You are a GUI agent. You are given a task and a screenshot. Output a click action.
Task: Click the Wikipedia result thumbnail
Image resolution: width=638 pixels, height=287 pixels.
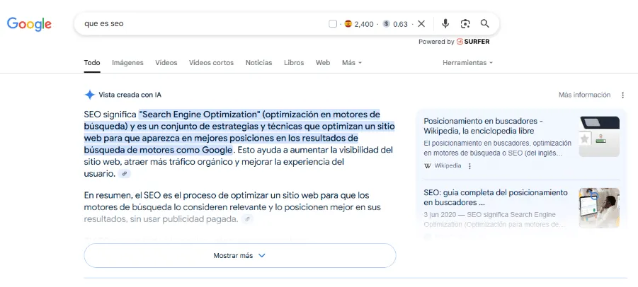[599, 136]
